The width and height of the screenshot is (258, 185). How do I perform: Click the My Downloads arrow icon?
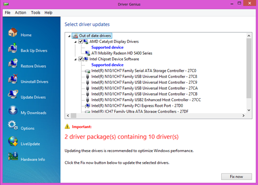coord(13,110)
